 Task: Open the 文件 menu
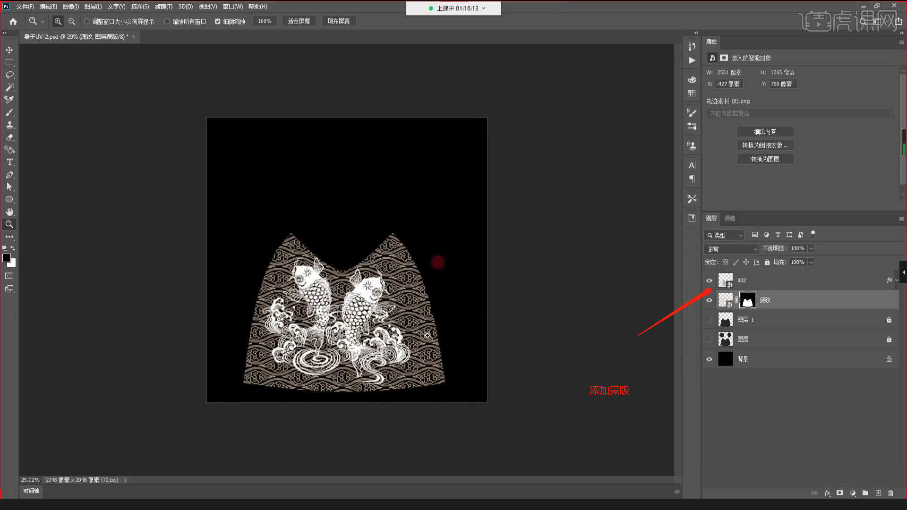[x=25, y=7]
